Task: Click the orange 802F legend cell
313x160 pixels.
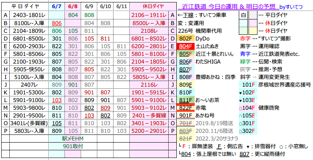Action: (186, 39)
